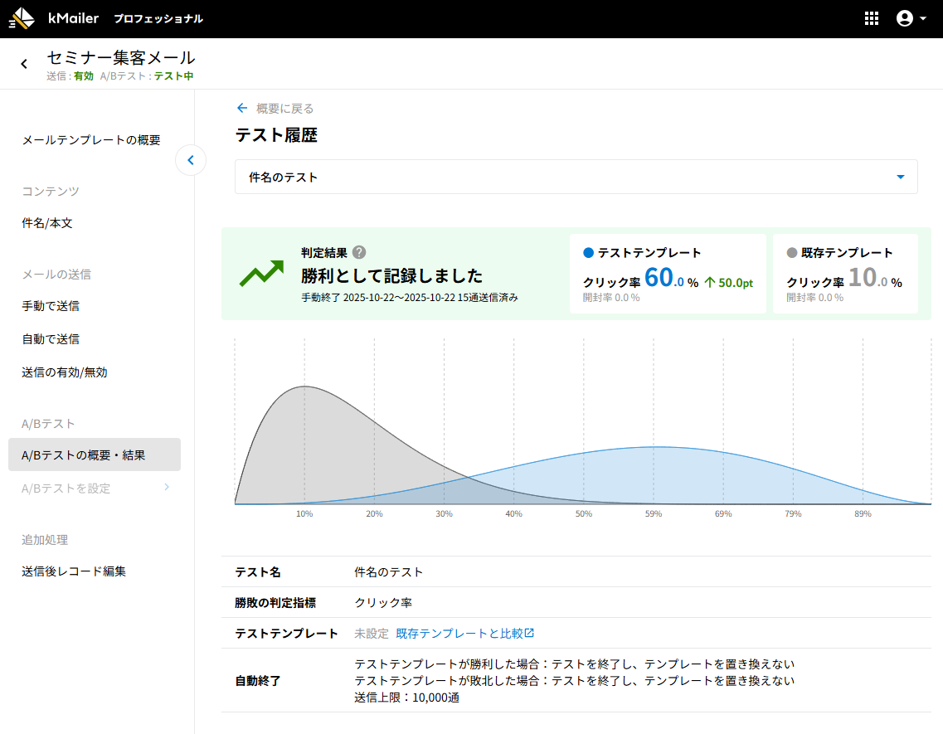The width and height of the screenshot is (943, 734).
Task: Collapse the sidebar with the chevron button
Action: (x=191, y=160)
